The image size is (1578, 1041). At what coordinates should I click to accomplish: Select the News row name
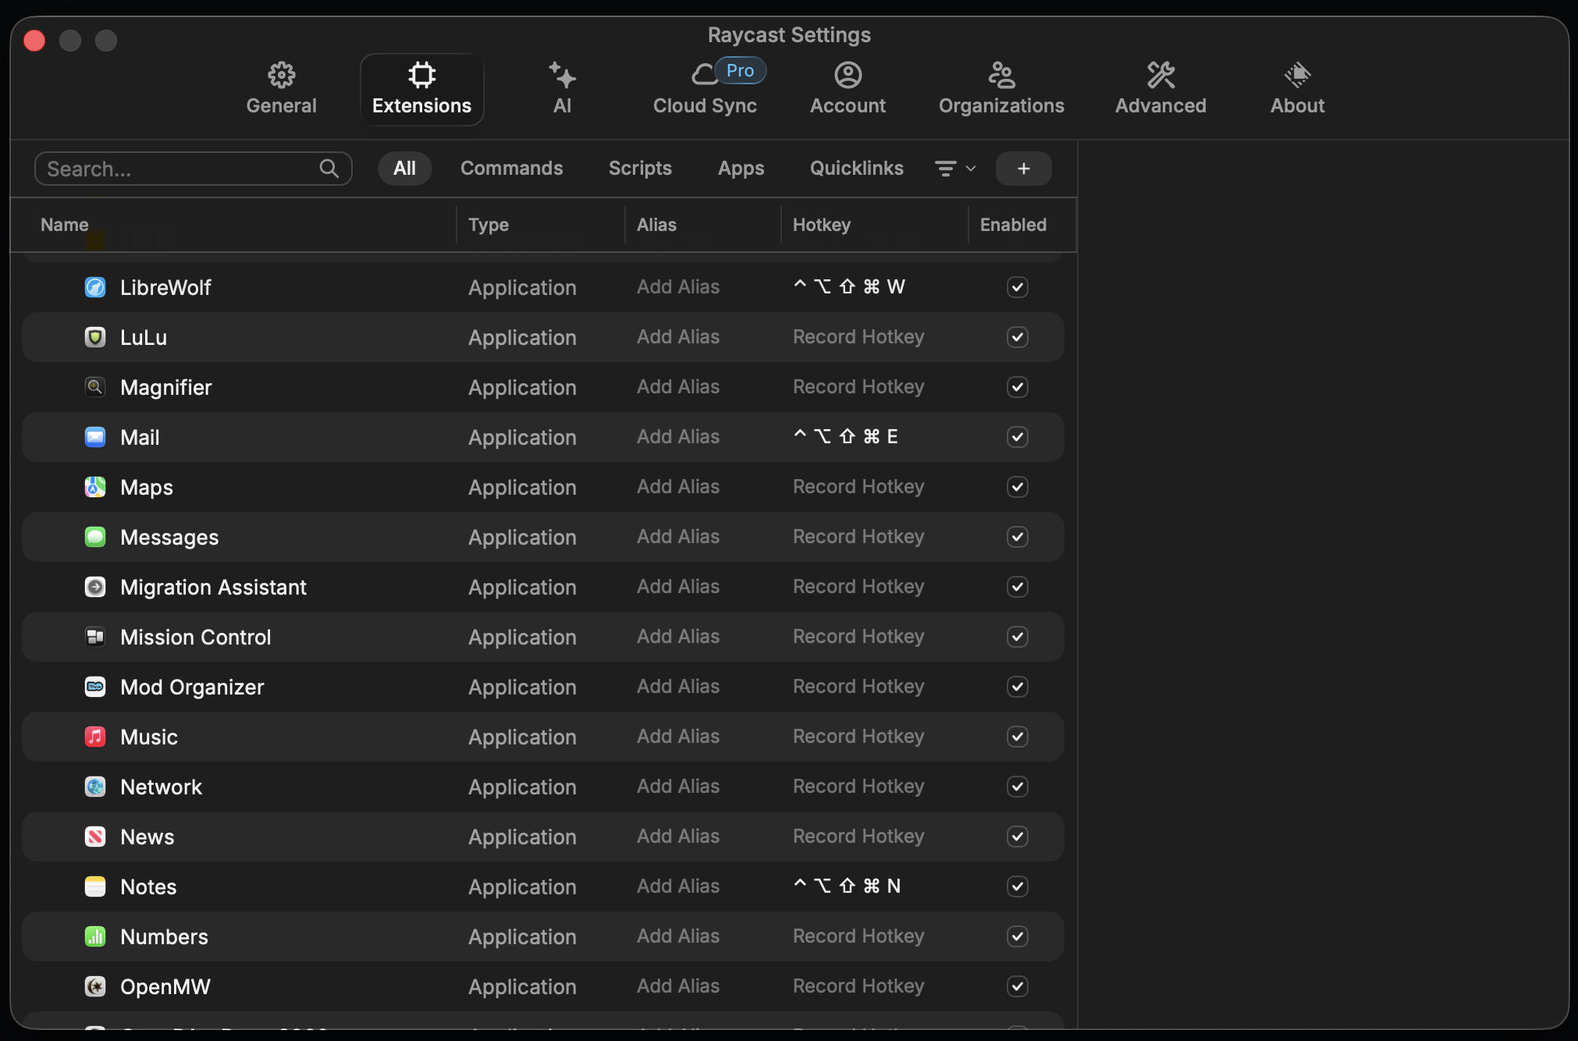[x=147, y=837]
